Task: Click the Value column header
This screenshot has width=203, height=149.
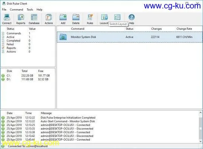Action: point(32,29)
